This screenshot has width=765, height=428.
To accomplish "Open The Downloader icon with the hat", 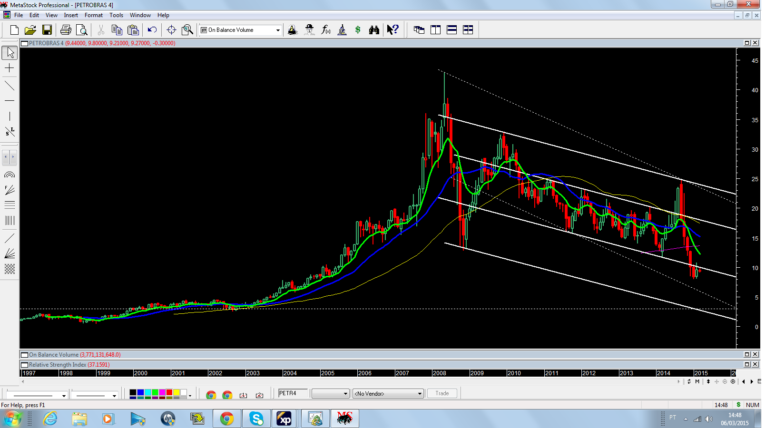I will pyautogui.click(x=293, y=30).
